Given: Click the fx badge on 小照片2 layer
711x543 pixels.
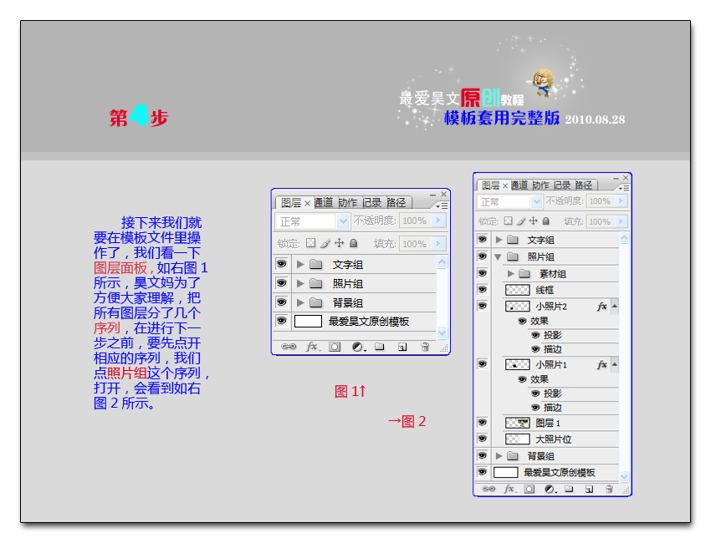Looking at the screenshot, I should click(x=602, y=307).
